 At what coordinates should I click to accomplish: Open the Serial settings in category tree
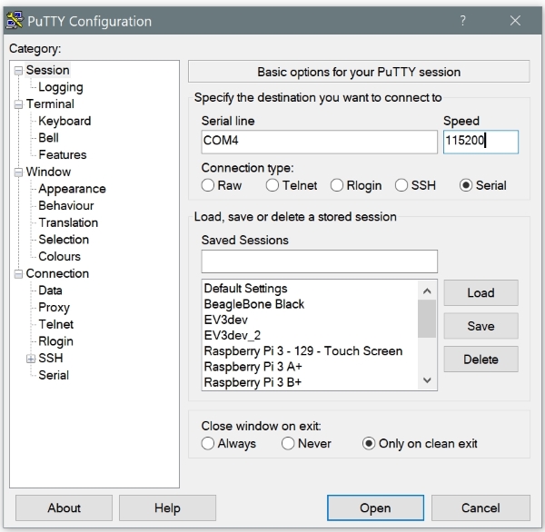(x=54, y=375)
